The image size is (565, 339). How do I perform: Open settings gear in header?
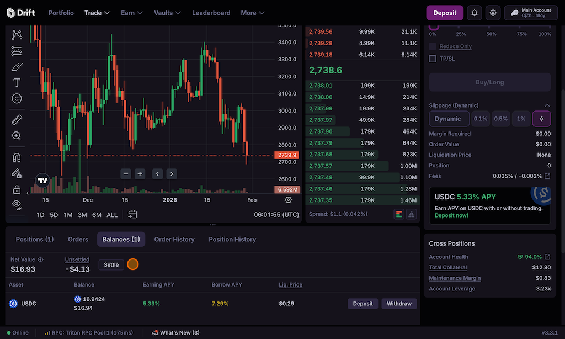[493, 13]
